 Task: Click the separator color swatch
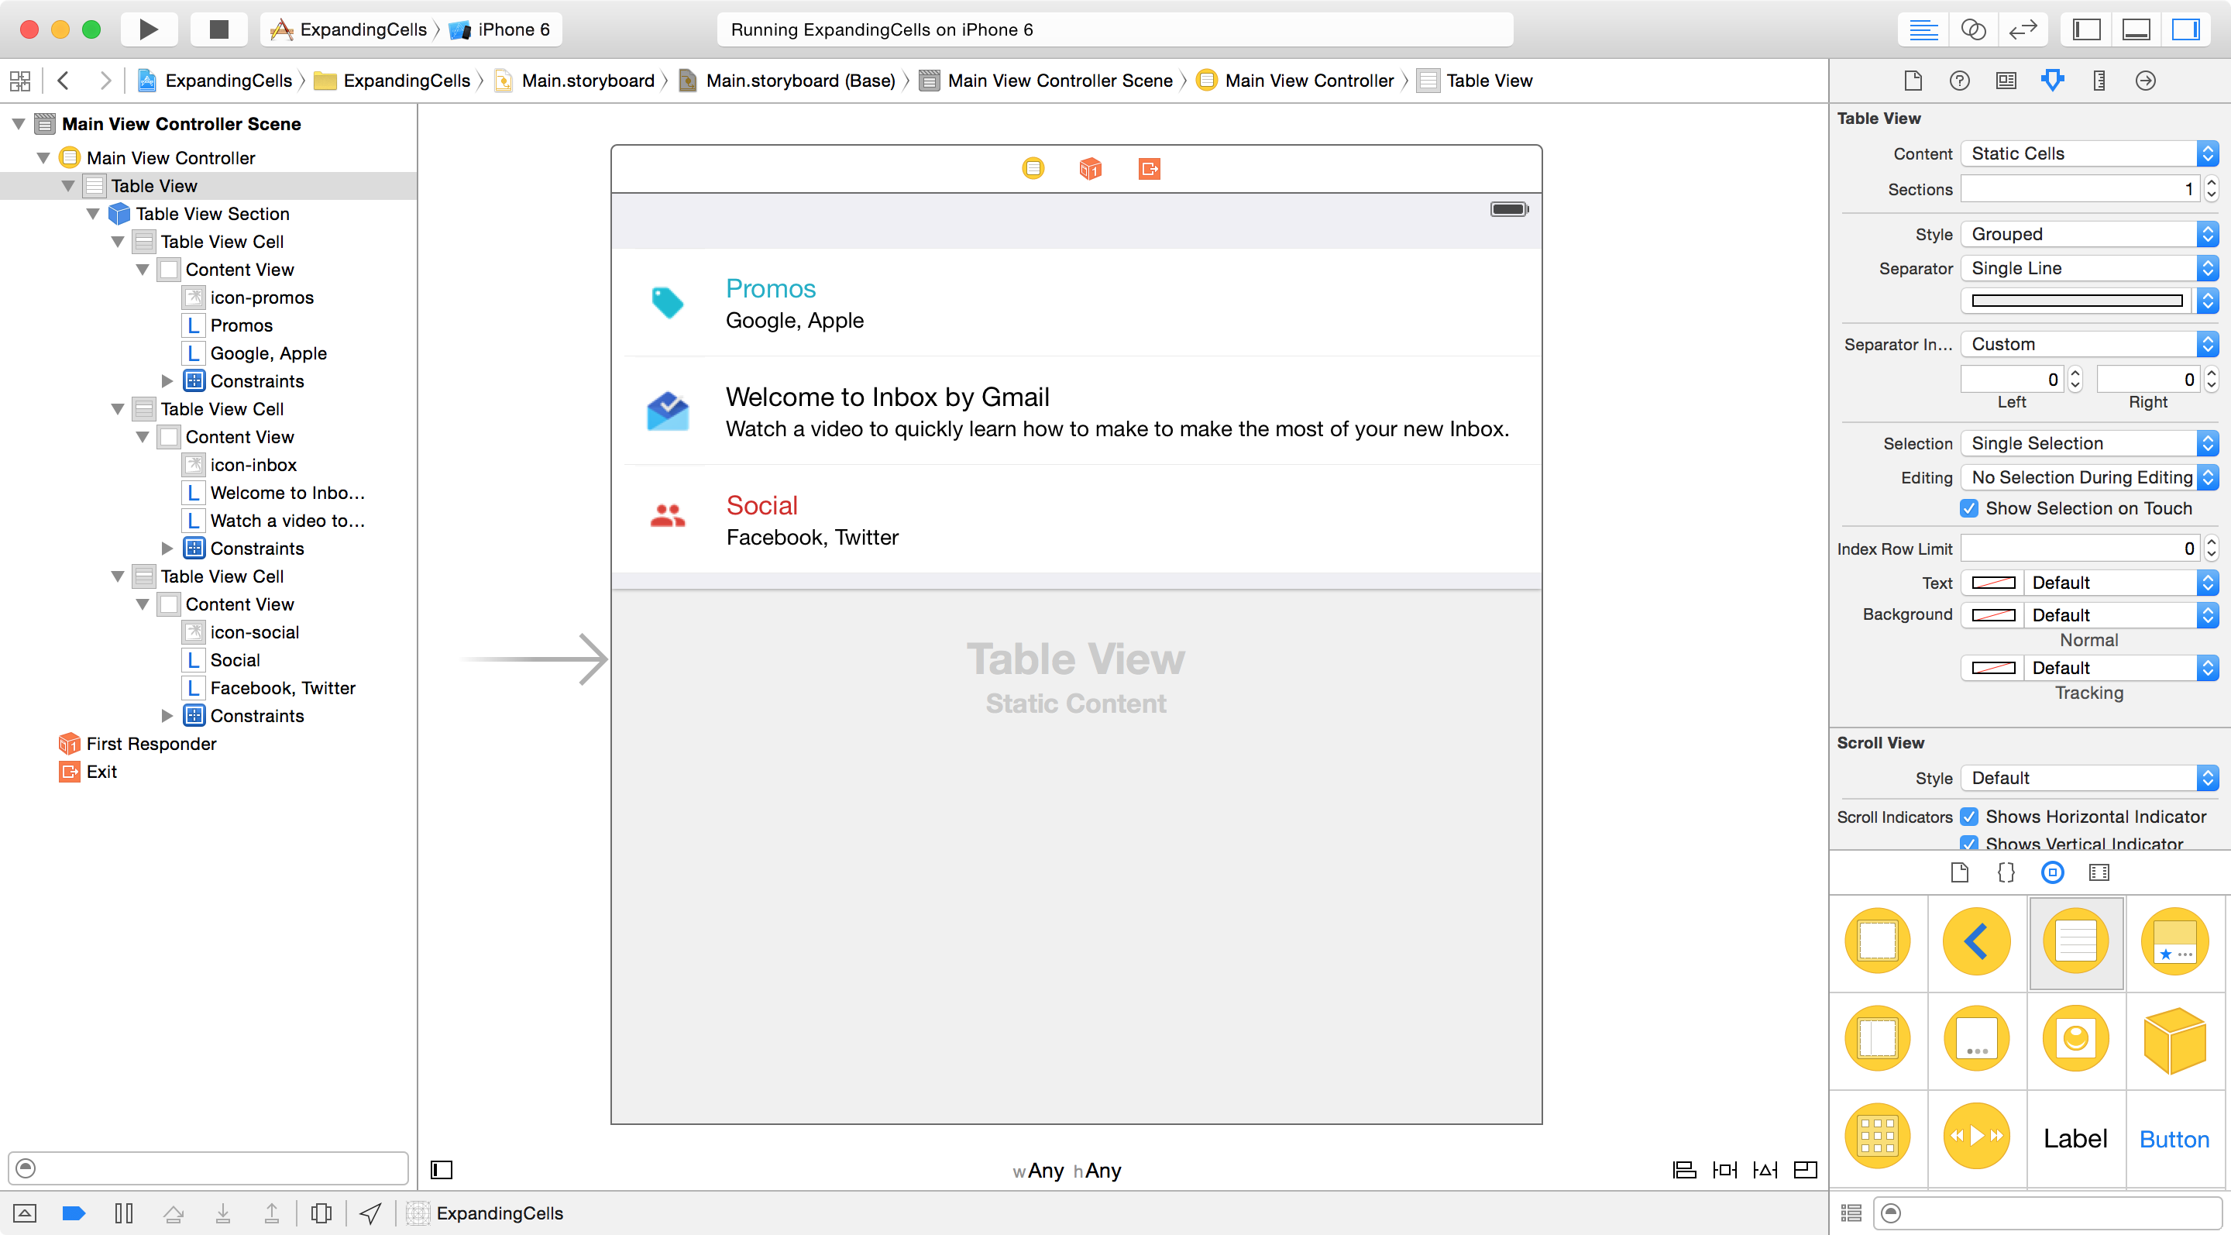pos(2076,301)
